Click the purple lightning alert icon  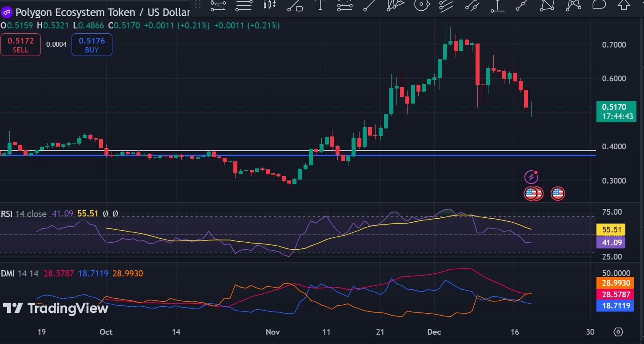[x=532, y=177]
